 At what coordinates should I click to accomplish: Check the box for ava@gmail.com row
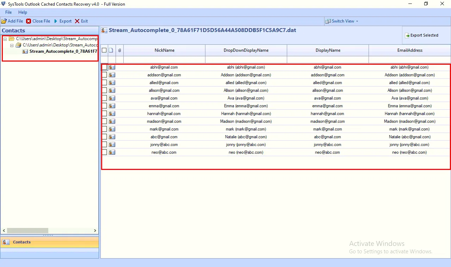(x=104, y=98)
